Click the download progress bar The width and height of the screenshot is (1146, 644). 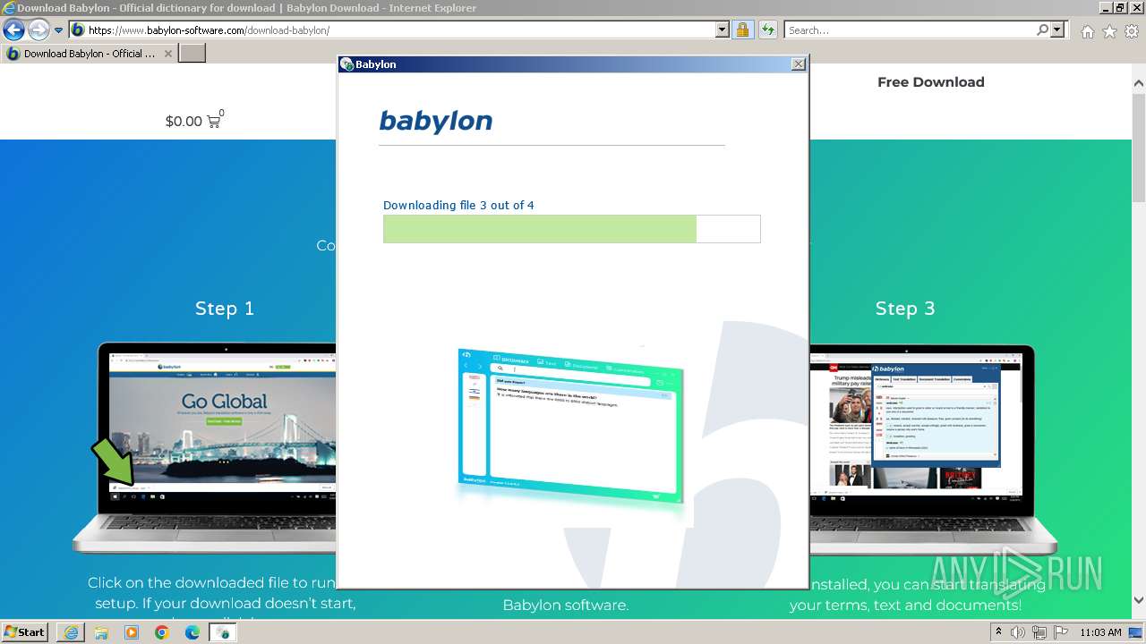tap(572, 229)
